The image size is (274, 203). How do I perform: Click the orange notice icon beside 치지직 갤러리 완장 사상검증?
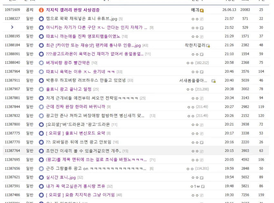(41, 10)
